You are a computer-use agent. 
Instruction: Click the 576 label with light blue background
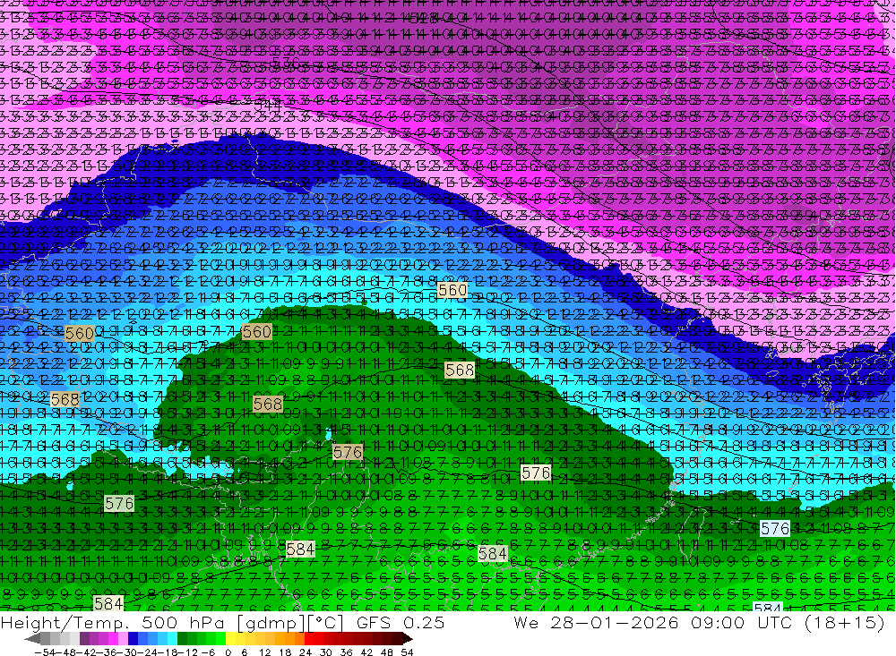coord(775,528)
